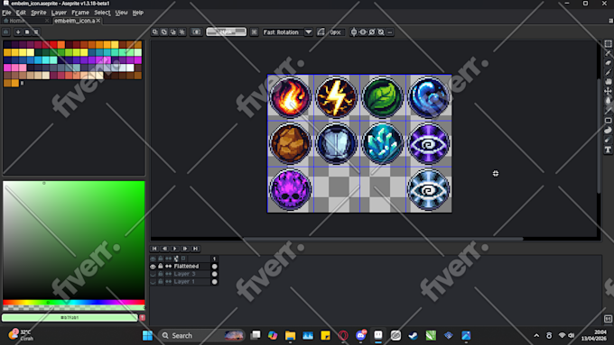Screen dimensions: 614x345
Task: Toggle lock on Layer 1
Action: [161, 282]
